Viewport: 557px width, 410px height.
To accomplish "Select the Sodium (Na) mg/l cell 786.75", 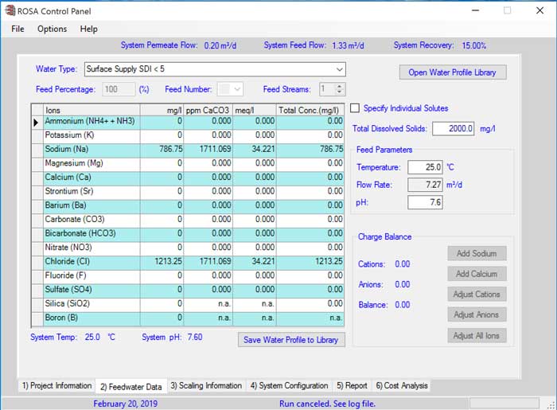I will pos(162,149).
